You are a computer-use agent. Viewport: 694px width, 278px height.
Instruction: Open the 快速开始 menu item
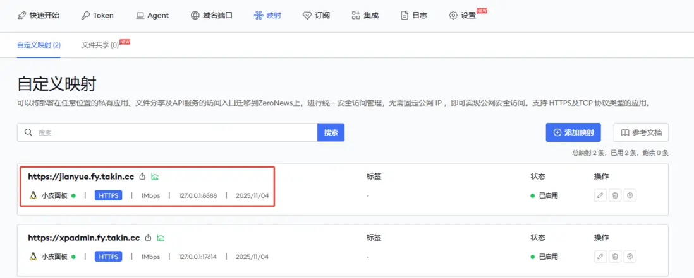pos(38,15)
